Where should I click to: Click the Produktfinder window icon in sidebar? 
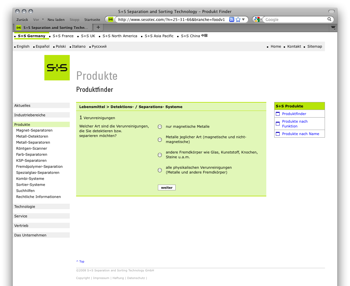point(278,114)
